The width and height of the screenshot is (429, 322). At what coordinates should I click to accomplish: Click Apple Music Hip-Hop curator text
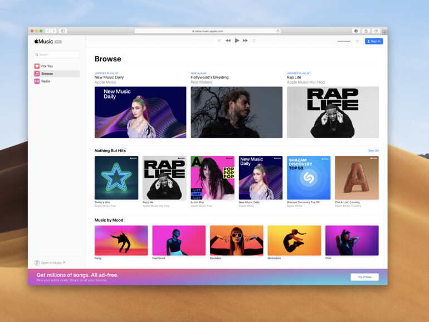[306, 82]
